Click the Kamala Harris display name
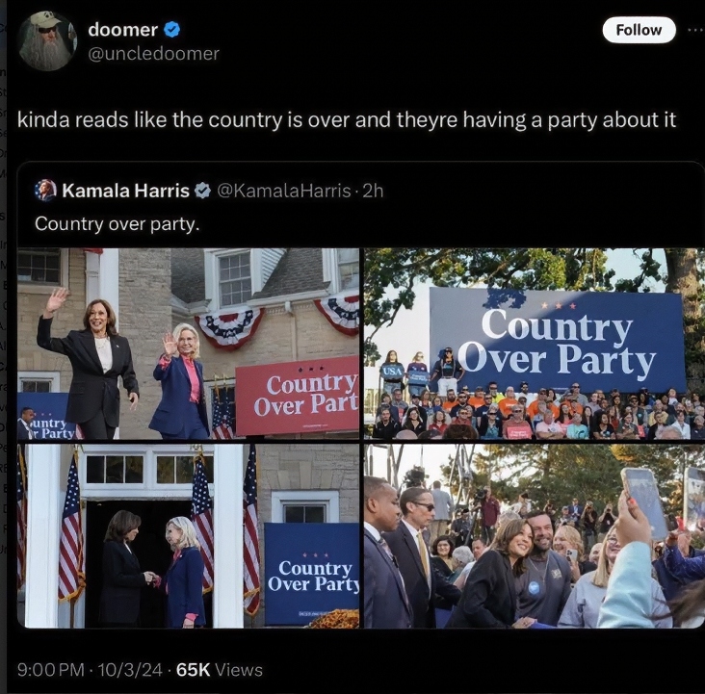Screen dimensions: 705x694 tap(125, 191)
